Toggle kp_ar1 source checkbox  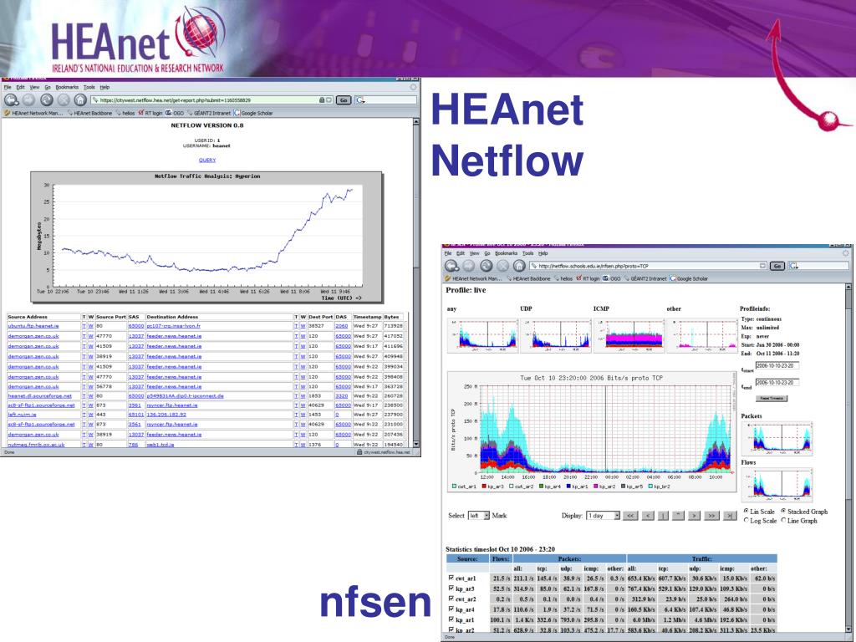pos(451,619)
